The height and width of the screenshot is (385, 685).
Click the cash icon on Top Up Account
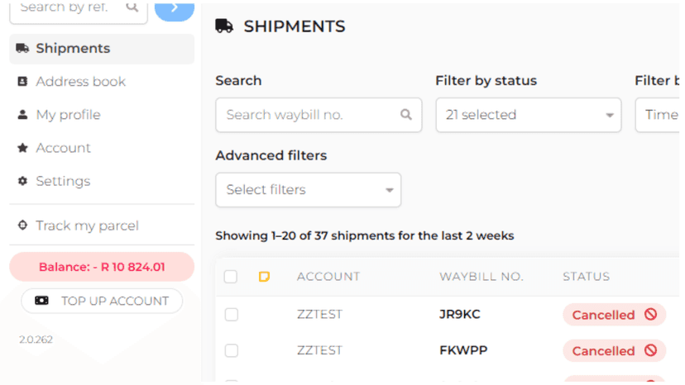coord(41,301)
